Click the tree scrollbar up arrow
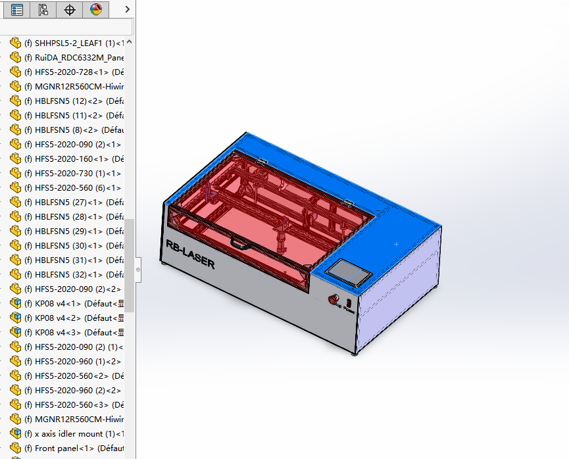Image resolution: width=569 pixels, height=459 pixels. coord(129,42)
